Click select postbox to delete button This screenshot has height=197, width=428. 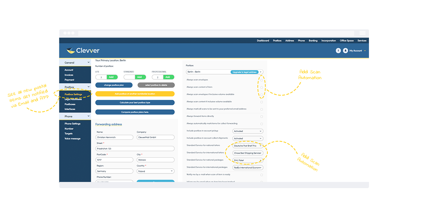(156, 85)
